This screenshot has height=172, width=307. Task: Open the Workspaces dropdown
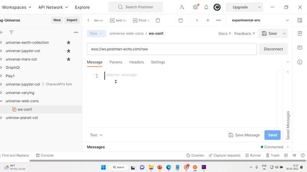pyautogui.click(x=16, y=7)
